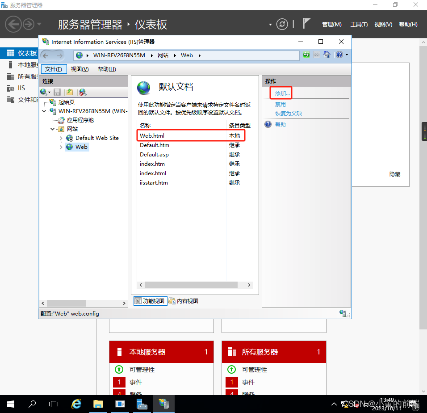
Task: Collapse the 网站 tree node
Action: 53,129
